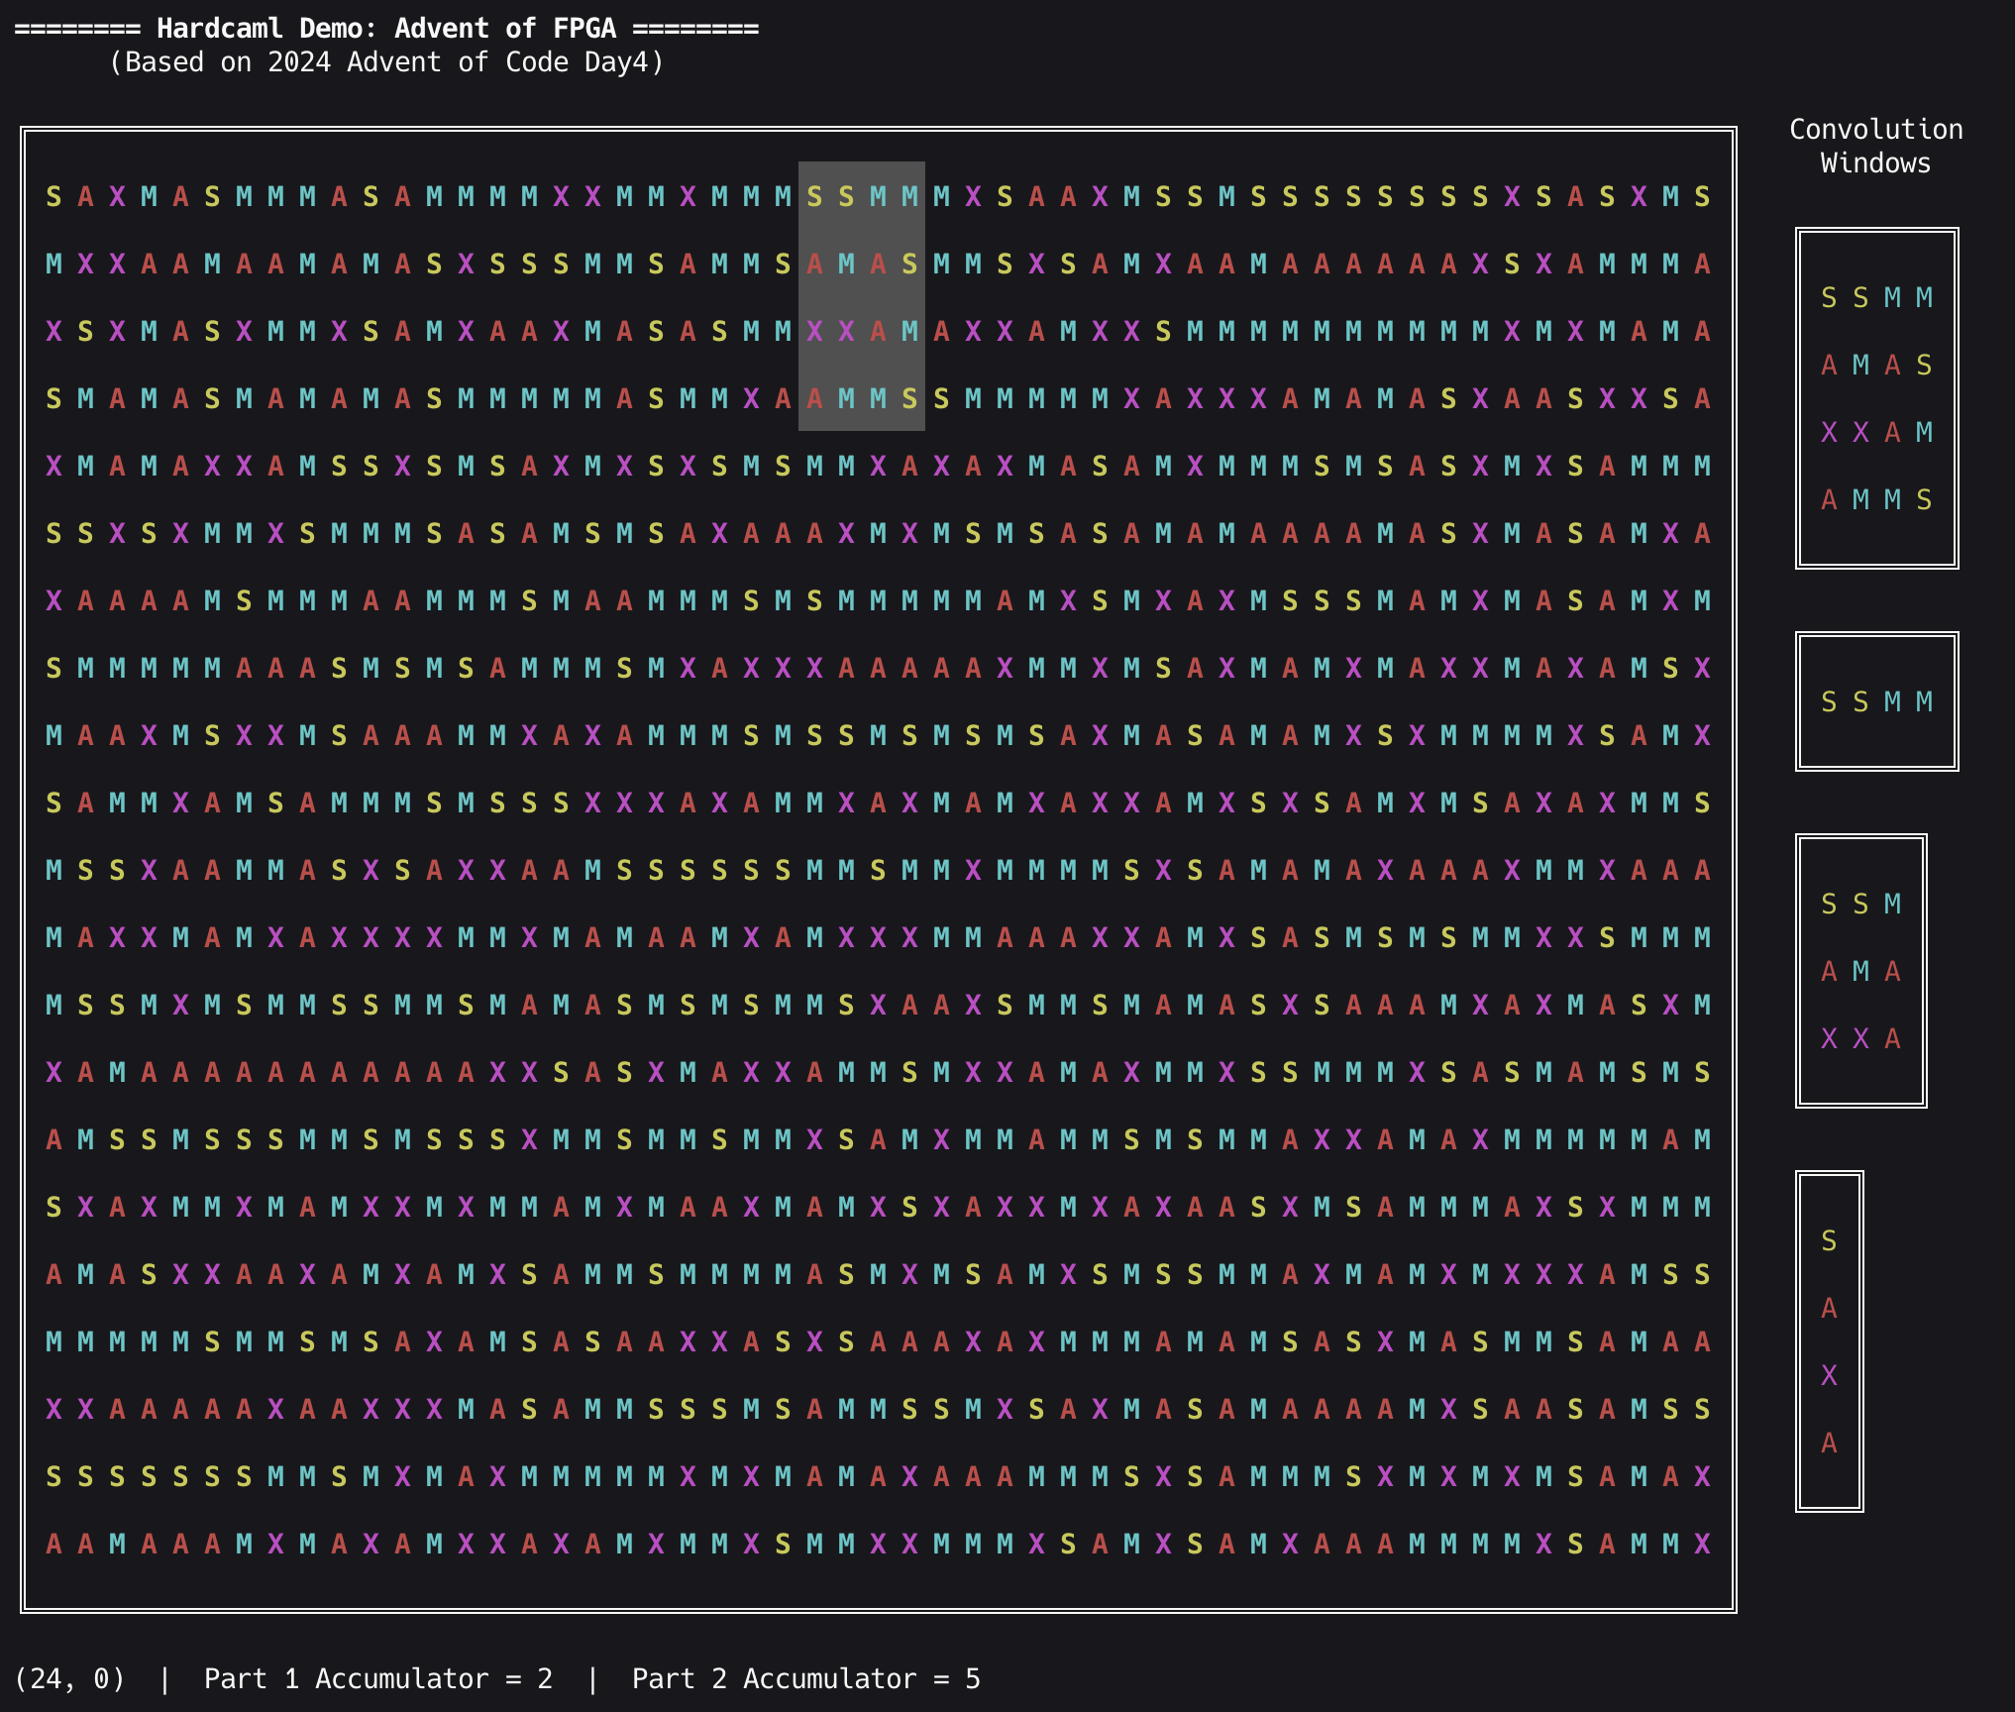Select the single-row 'S S M M' window box
The width and height of the screenshot is (2015, 1712).
click(x=1876, y=701)
